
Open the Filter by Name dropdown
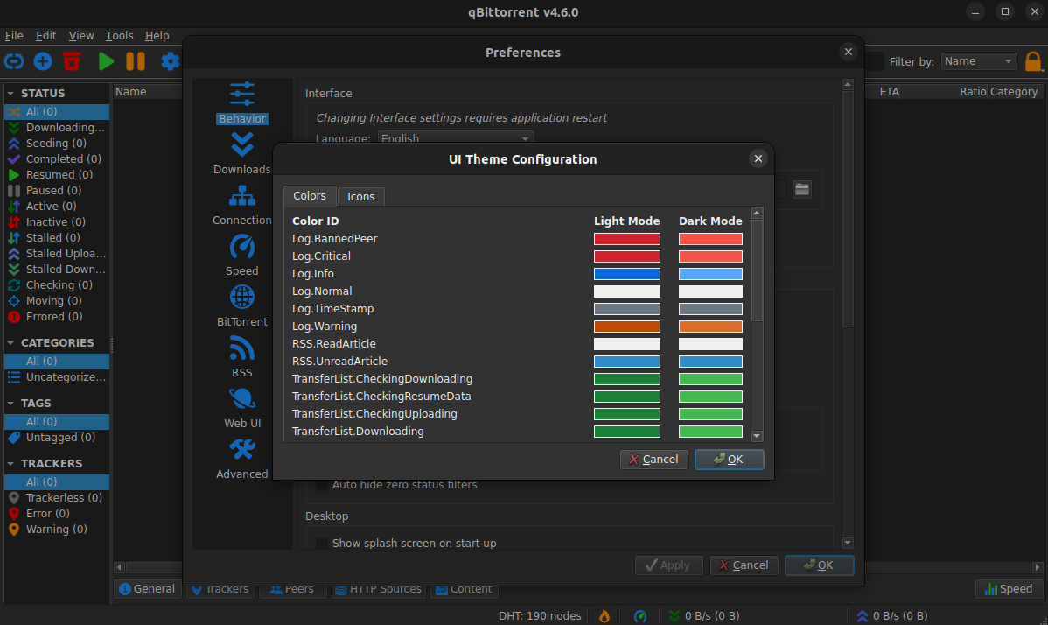click(x=978, y=61)
